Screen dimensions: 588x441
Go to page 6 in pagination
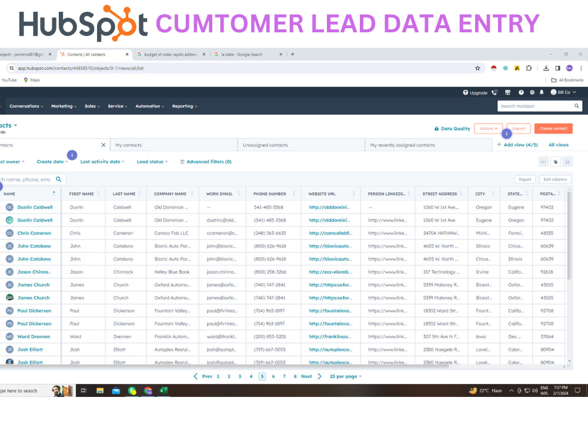[x=273, y=376]
